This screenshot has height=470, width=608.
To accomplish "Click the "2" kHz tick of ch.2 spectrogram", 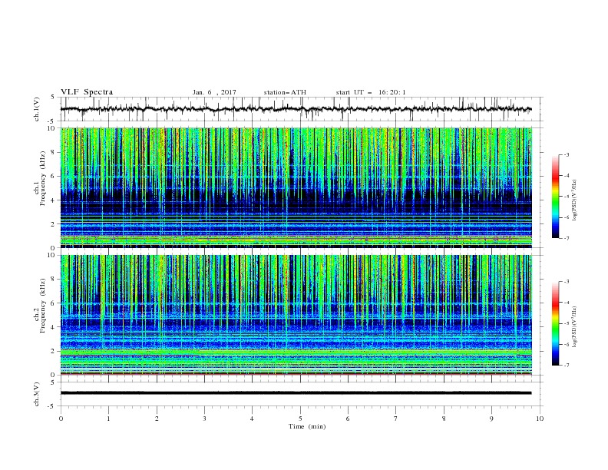I will pos(55,351).
